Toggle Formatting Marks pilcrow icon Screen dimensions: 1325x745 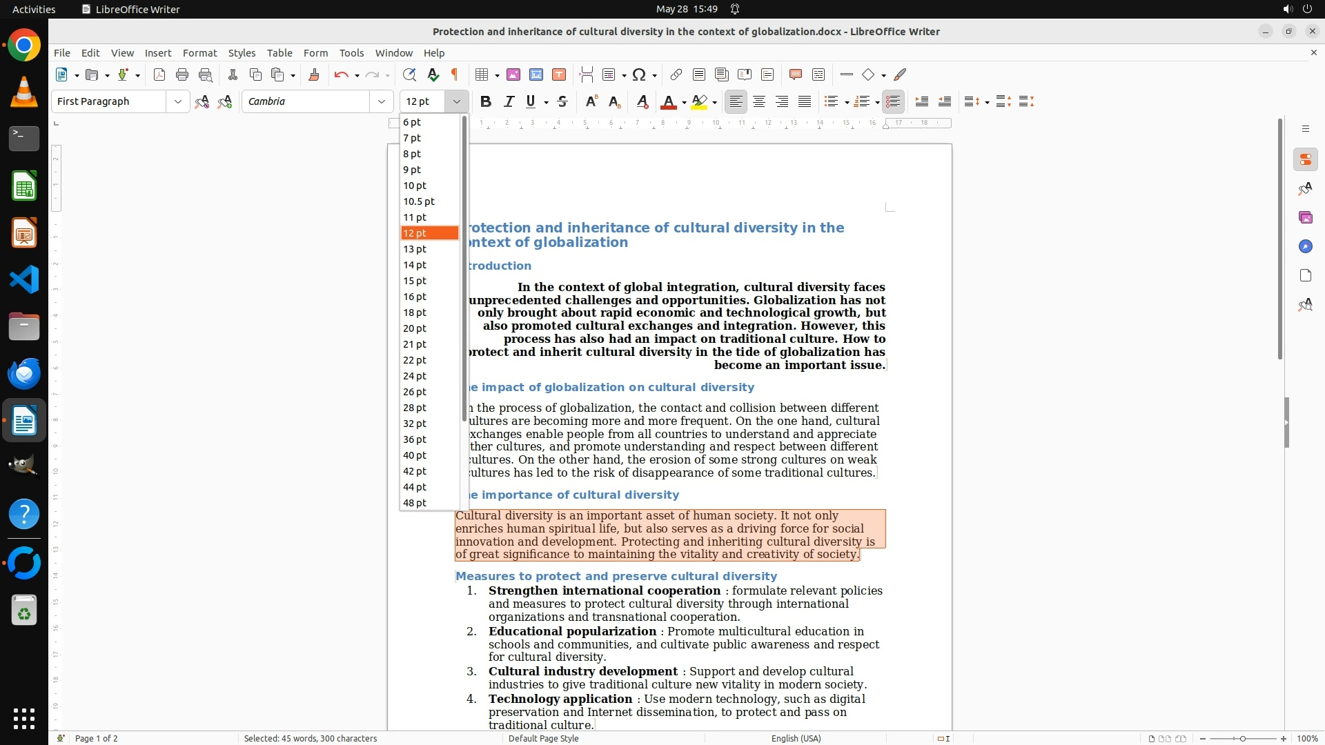tap(455, 74)
